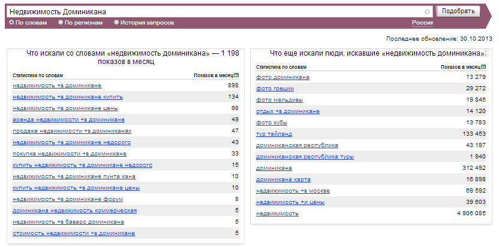Image resolution: width=499 pixels, height=247 pixels.
Task: Open link 'фото кубы'
Action: click(x=272, y=123)
